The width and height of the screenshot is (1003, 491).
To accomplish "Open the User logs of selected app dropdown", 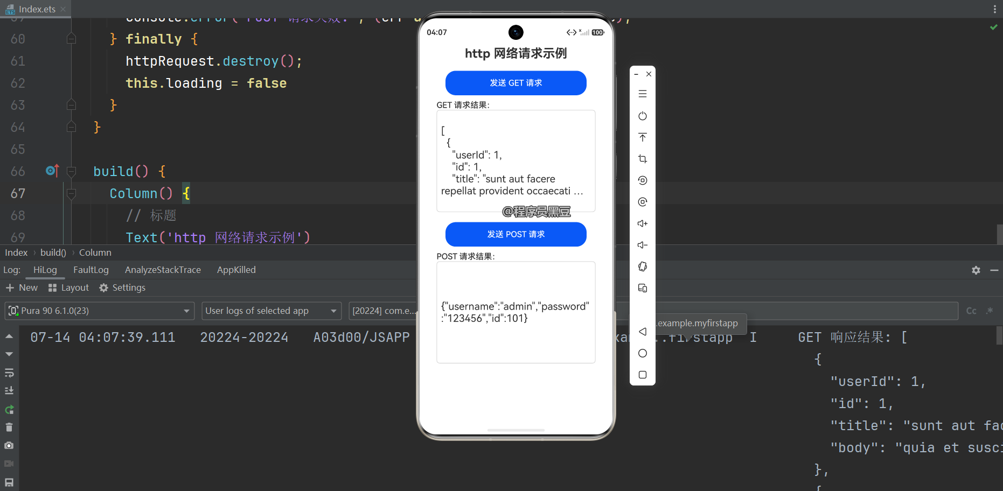I will (x=271, y=311).
